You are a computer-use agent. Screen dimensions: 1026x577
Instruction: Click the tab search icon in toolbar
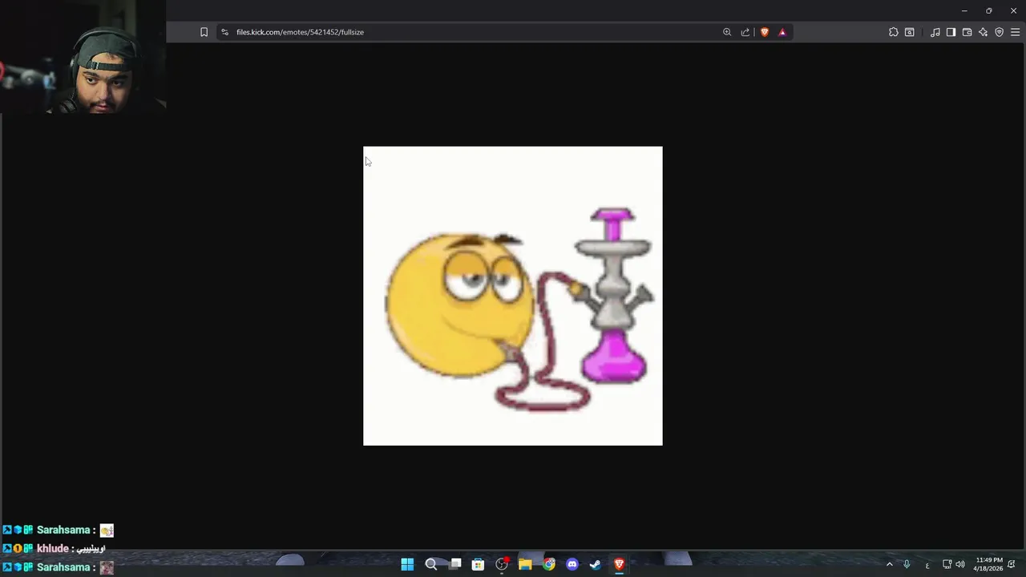point(910,32)
